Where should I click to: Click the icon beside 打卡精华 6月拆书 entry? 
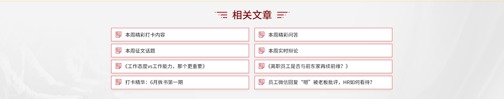pyautogui.click(x=119, y=82)
